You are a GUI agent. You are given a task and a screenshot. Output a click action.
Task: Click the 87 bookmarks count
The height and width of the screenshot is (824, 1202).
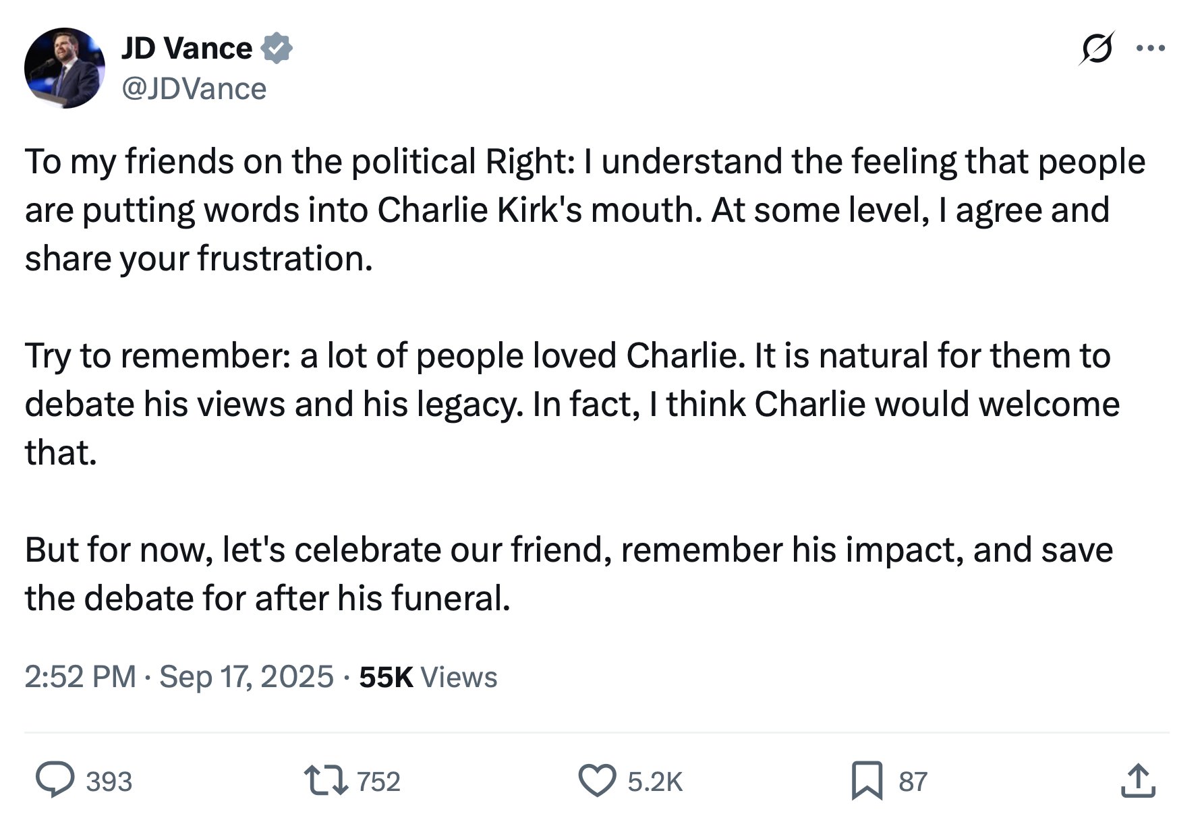tap(913, 782)
